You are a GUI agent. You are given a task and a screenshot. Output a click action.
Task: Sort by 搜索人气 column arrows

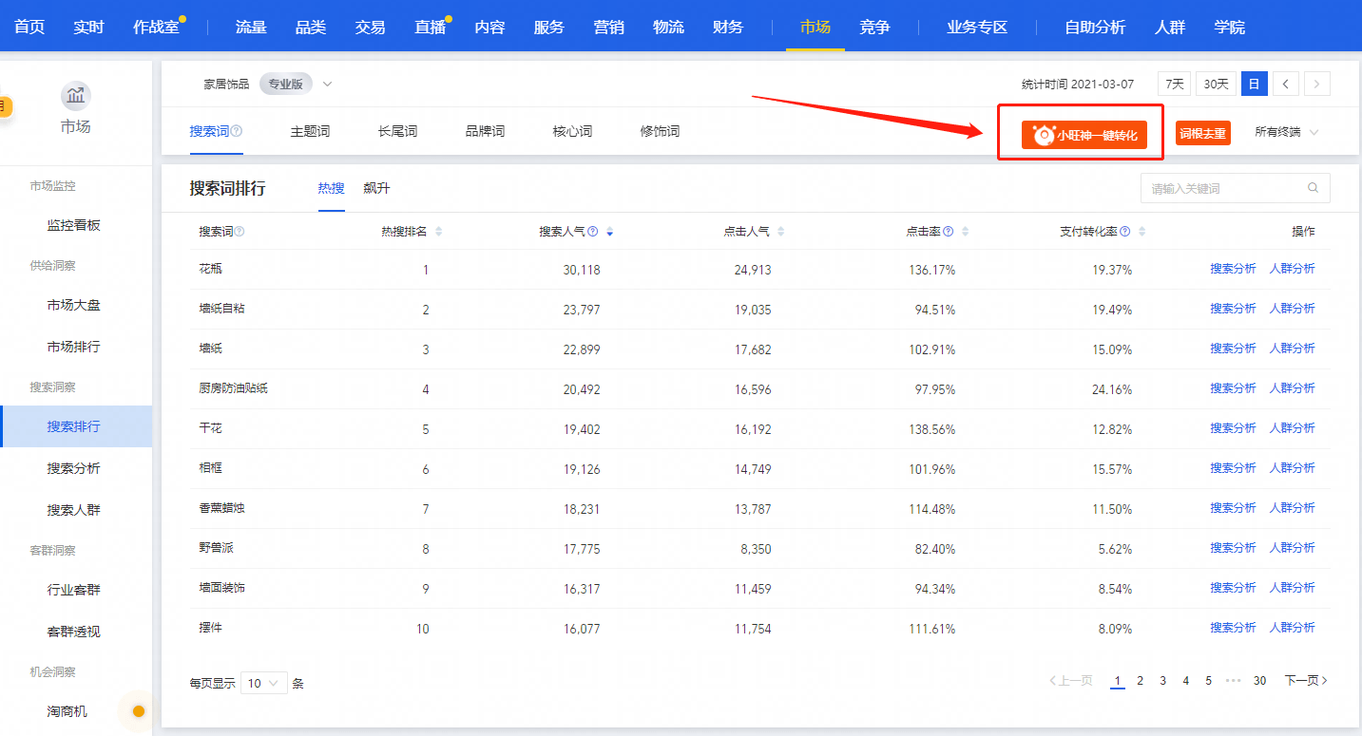pyautogui.click(x=609, y=232)
